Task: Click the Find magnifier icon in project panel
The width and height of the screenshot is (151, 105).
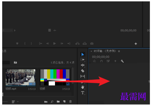Action: click(52, 101)
